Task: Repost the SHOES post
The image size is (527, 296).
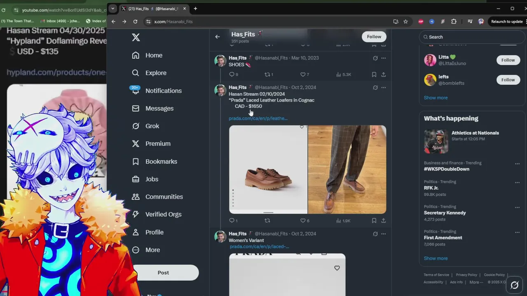Action: pos(268,74)
